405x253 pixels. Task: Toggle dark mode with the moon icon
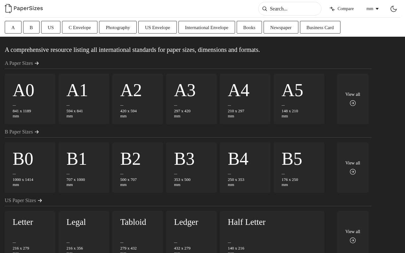pos(393,9)
